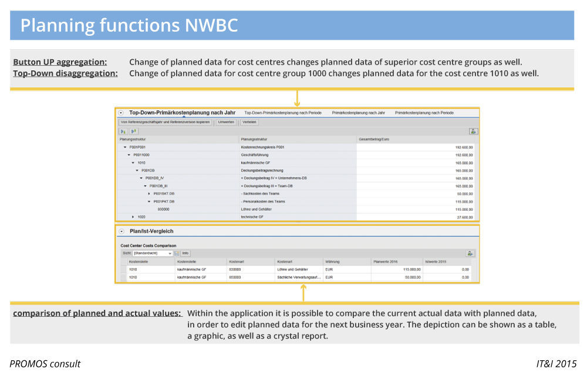
Task: Click the expand all nodes icon
Action: pos(123,131)
